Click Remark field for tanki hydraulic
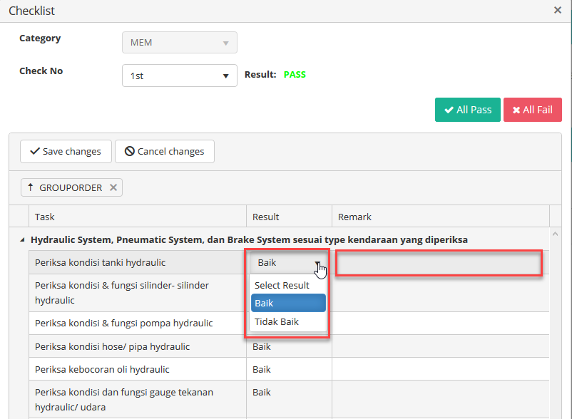This screenshot has height=419, width=572. [x=439, y=263]
